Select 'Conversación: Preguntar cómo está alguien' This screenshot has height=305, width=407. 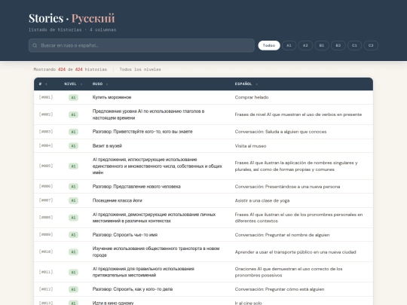280,289
